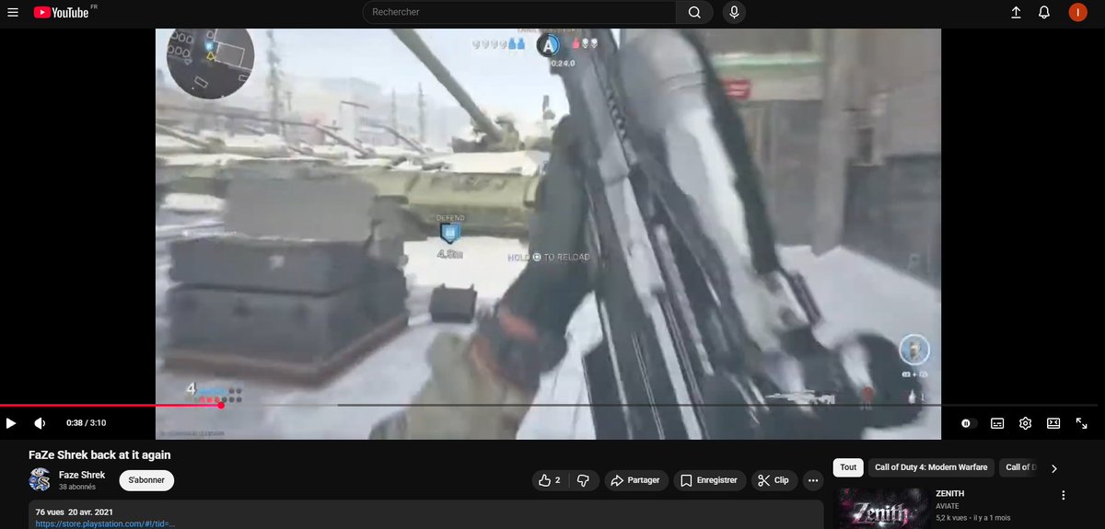Enter full screen mode

(1082, 423)
